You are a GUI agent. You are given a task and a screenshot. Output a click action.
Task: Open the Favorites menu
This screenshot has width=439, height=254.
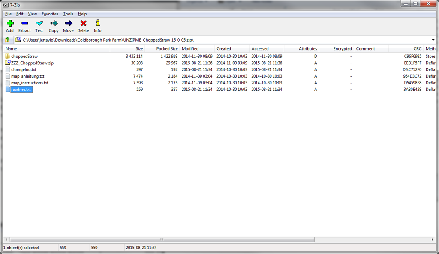pos(50,14)
